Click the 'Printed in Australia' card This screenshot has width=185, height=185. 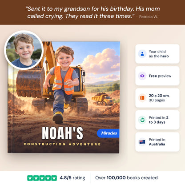tap(157, 142)
